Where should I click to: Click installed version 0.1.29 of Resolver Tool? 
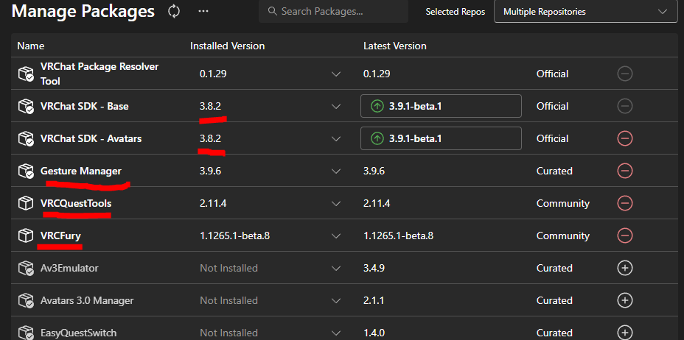[213, 74]
